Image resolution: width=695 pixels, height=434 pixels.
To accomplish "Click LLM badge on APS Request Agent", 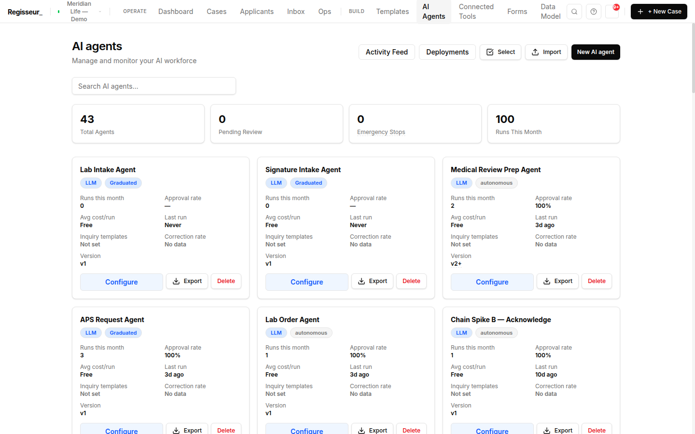I will (91, 333).
